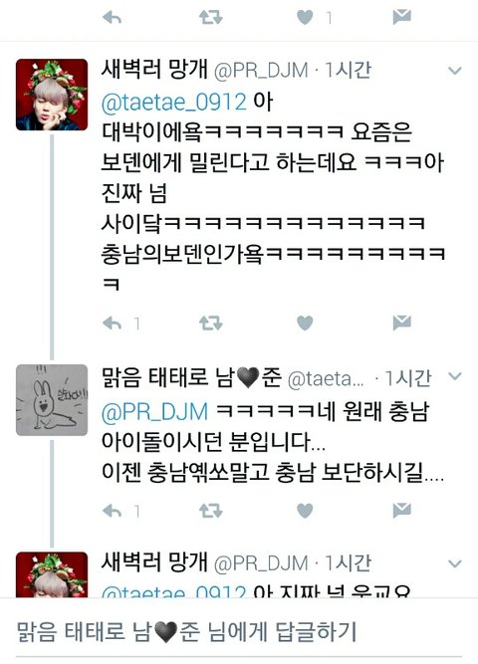This screenshot has width=478, height=664.
Task: Retweet the topmost partial tweet
Action: click(x=210, y=17)
